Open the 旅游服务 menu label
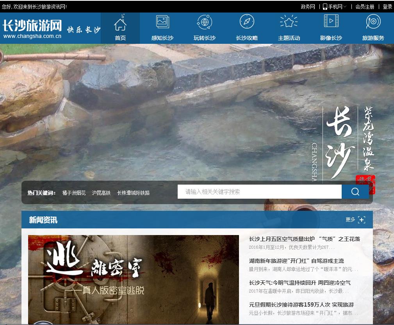 point(373,38)
